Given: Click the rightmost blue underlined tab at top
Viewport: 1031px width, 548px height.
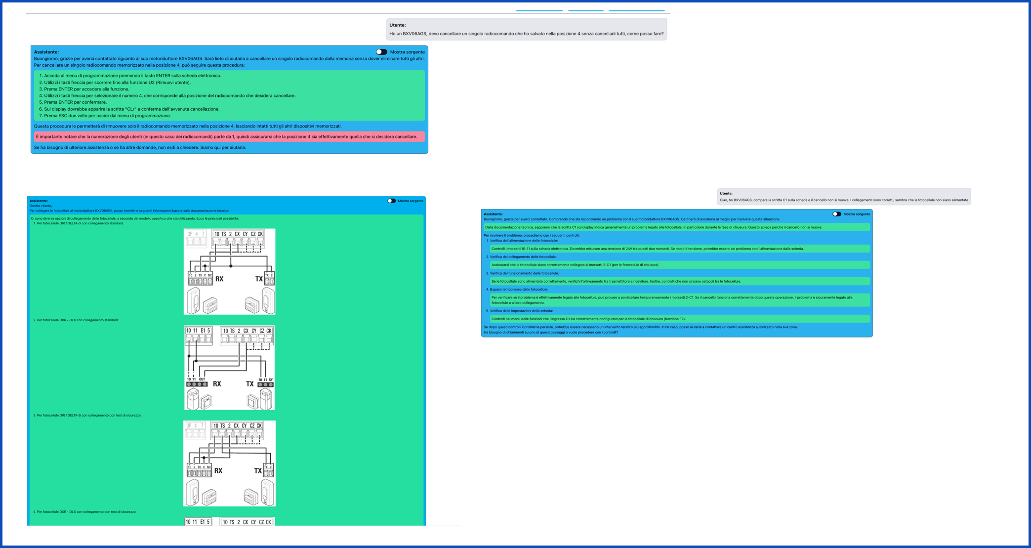Looking at the screenshot, I should [x=636, y=9].
